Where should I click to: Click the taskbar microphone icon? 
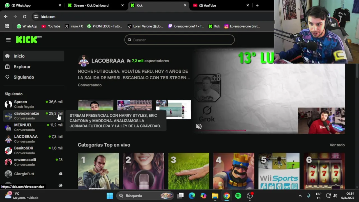point(309,196)
